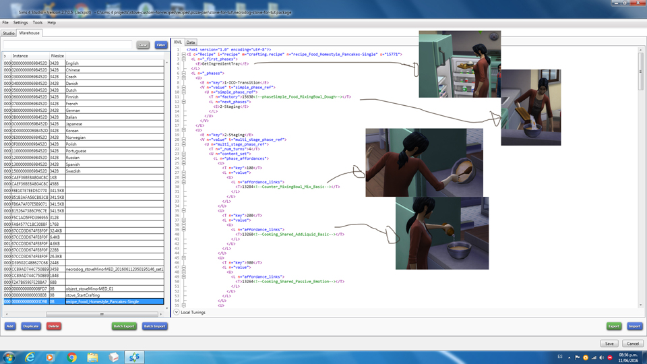Image resolution: width=647 pixels, height=364 pixels.
Task: Collapse the simple_phase_ref node on line 10
Action: pos(183,92)
